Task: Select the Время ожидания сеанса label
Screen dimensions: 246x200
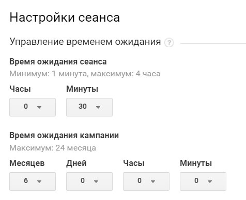Action: (x=58, y=62)
